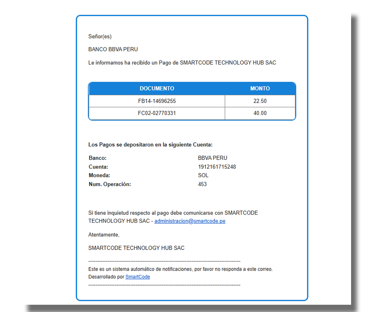Screen dimensions: 371x312
Task: Select the Señor(es) greeting line
Action: coord(100,36)
